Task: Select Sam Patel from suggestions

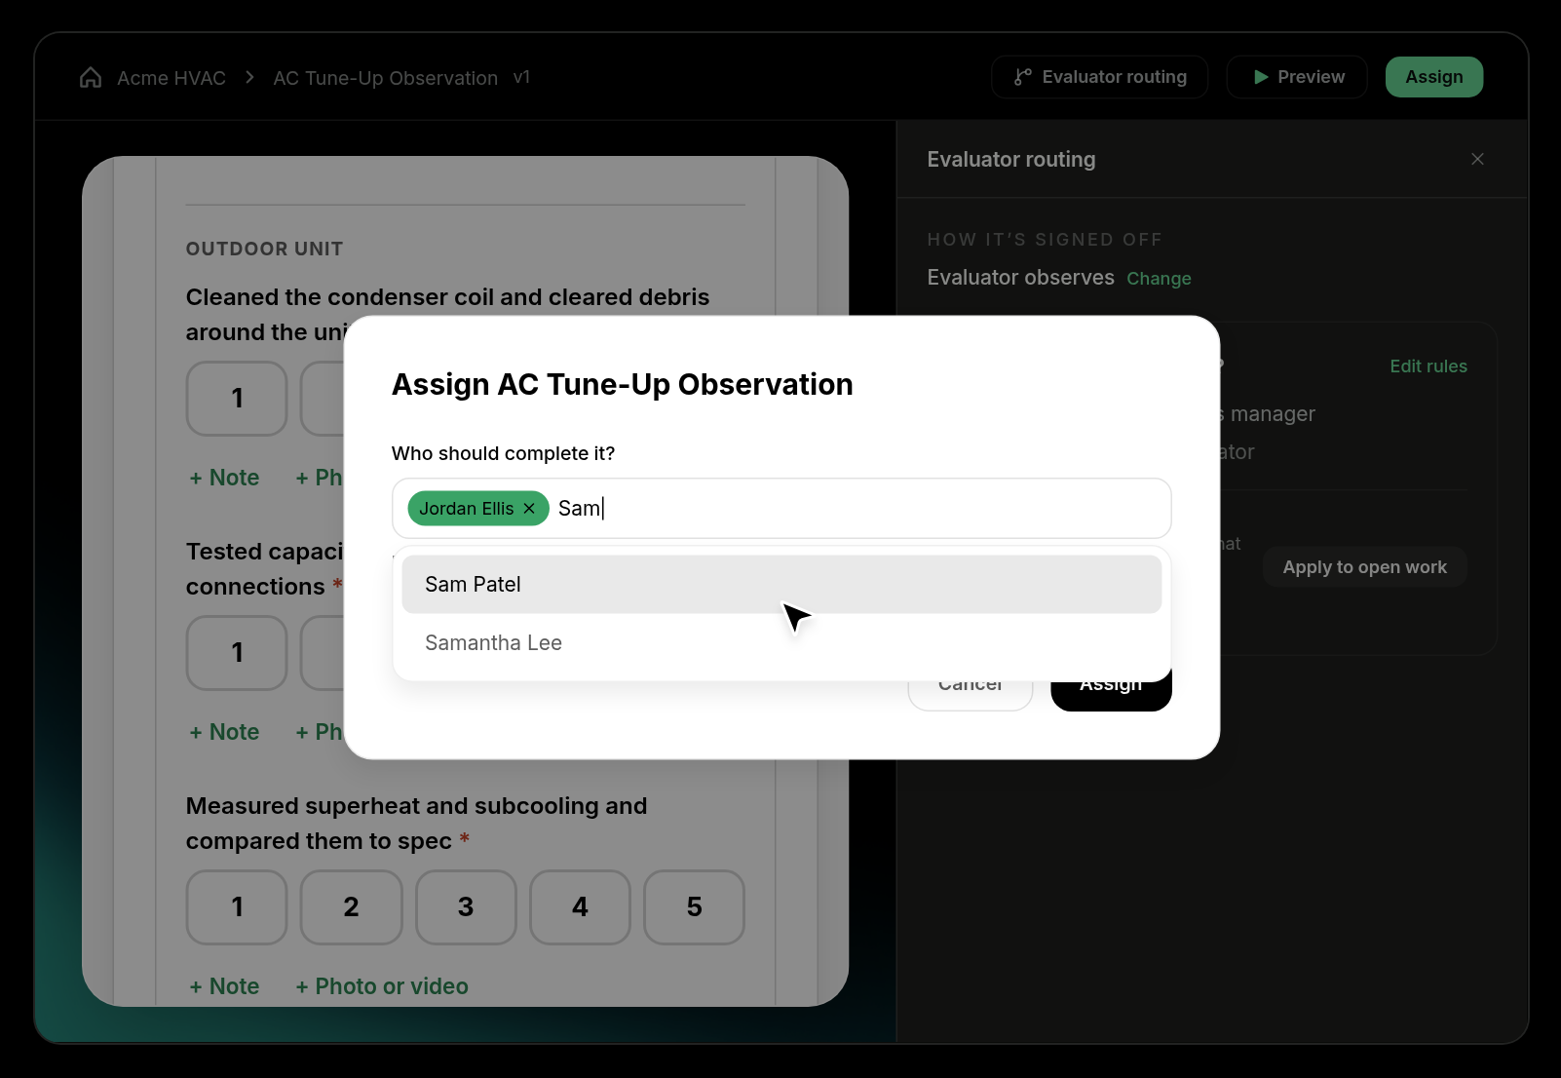Action: coord(781,584)
